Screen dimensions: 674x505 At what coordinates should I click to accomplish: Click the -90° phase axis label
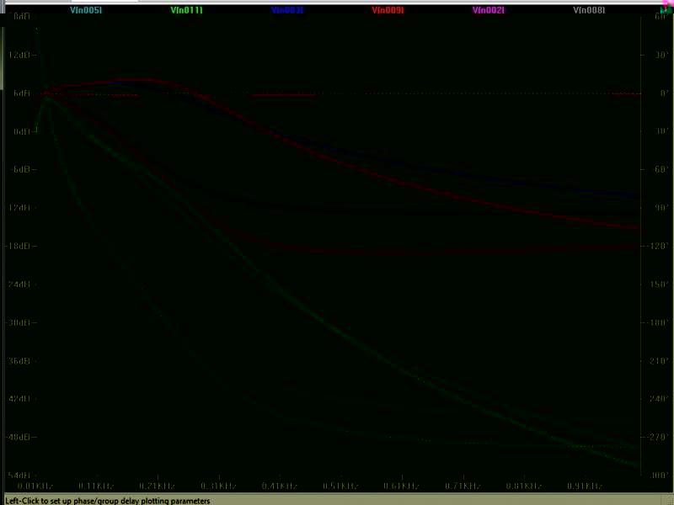coord(661,208)
